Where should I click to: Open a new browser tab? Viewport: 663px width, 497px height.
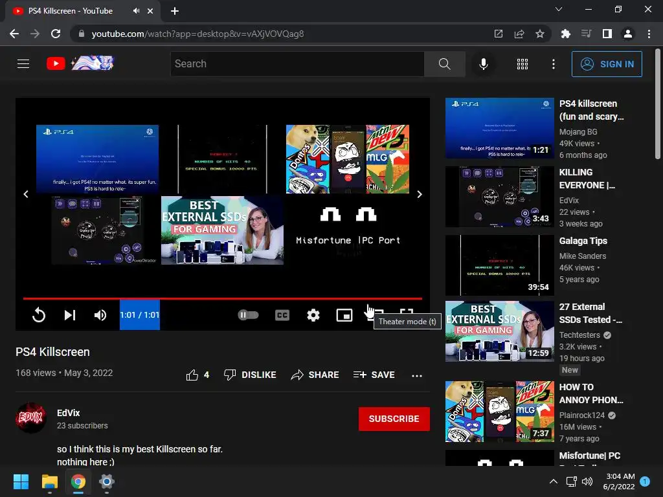click(x=175, y=11)
